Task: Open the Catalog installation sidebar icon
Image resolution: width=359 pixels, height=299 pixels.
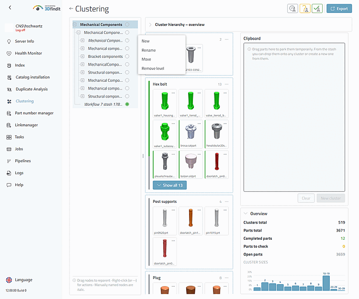Action: click(x=9, y=78)
